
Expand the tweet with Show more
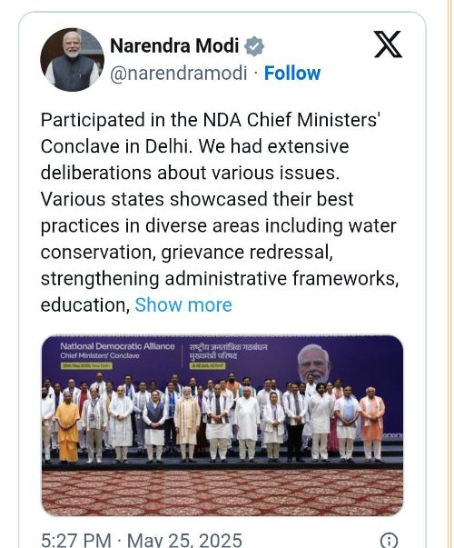(x=183, y=304)
